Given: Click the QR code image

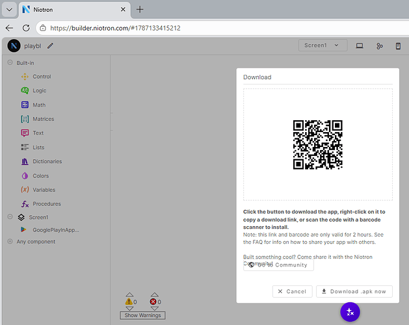Looking at the screenshot, I should (x=318, y=145).
